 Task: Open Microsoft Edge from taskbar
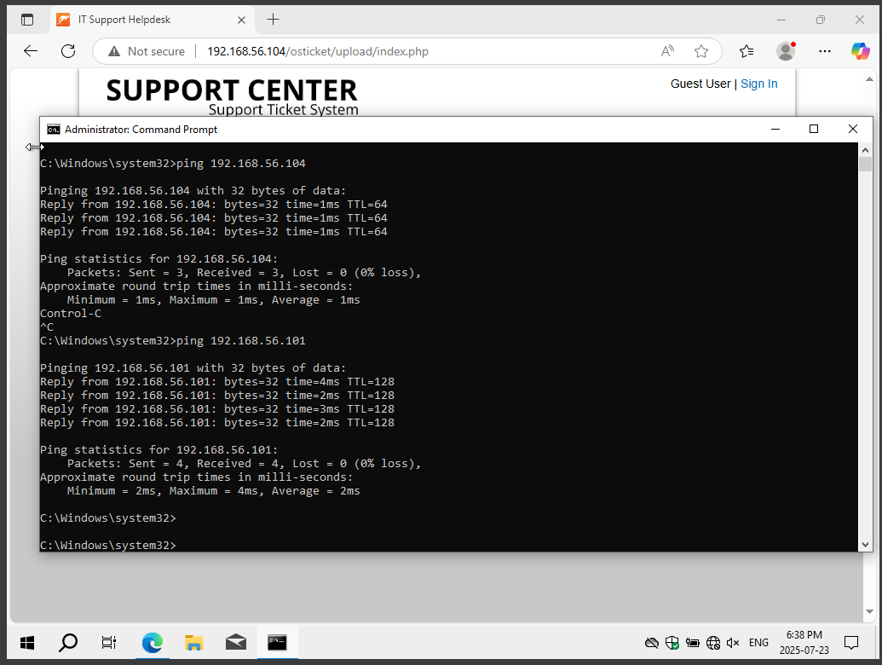click(x=153, y=643)
